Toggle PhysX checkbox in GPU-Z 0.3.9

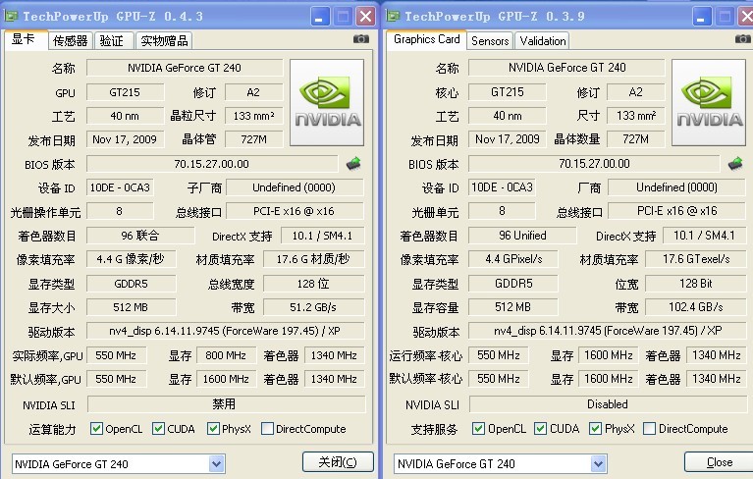596,428
